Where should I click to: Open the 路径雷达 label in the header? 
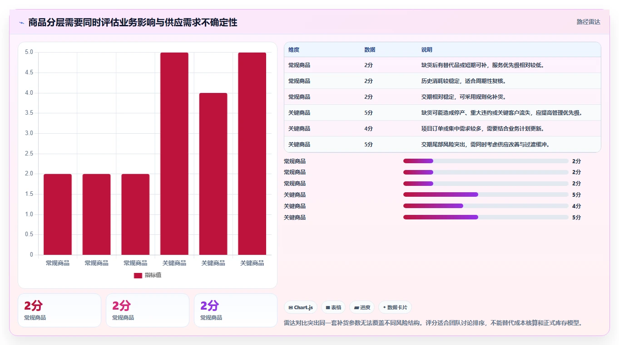[589, 22]
